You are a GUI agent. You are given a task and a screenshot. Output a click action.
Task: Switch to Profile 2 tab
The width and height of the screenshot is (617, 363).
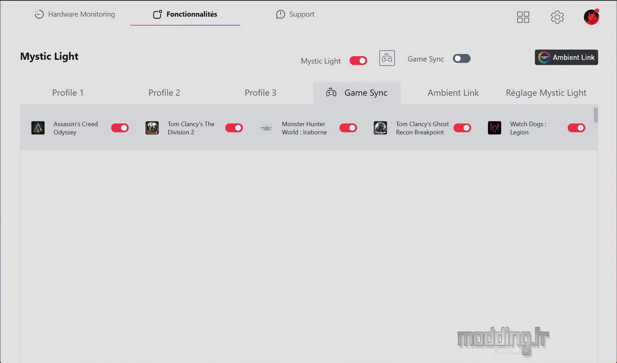coord(164,93)
